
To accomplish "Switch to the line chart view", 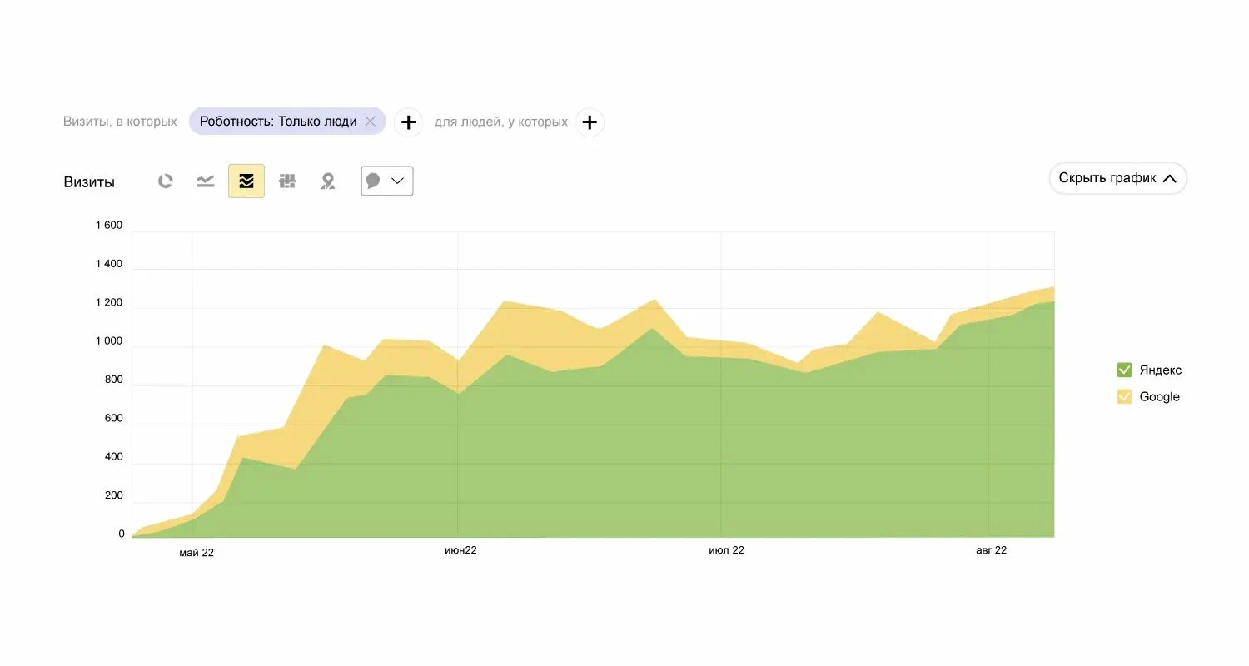I will (x=206, y=181).
